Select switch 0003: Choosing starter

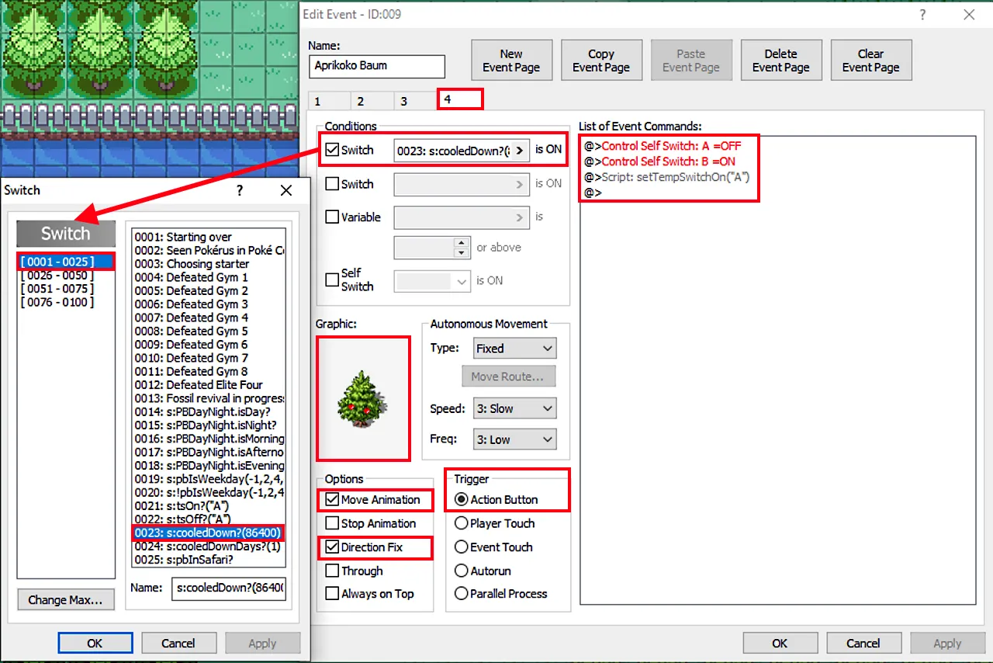pos(209,264)
